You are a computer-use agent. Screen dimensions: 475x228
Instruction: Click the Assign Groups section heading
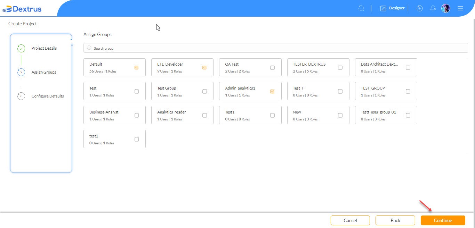click(x=97, y=35)
